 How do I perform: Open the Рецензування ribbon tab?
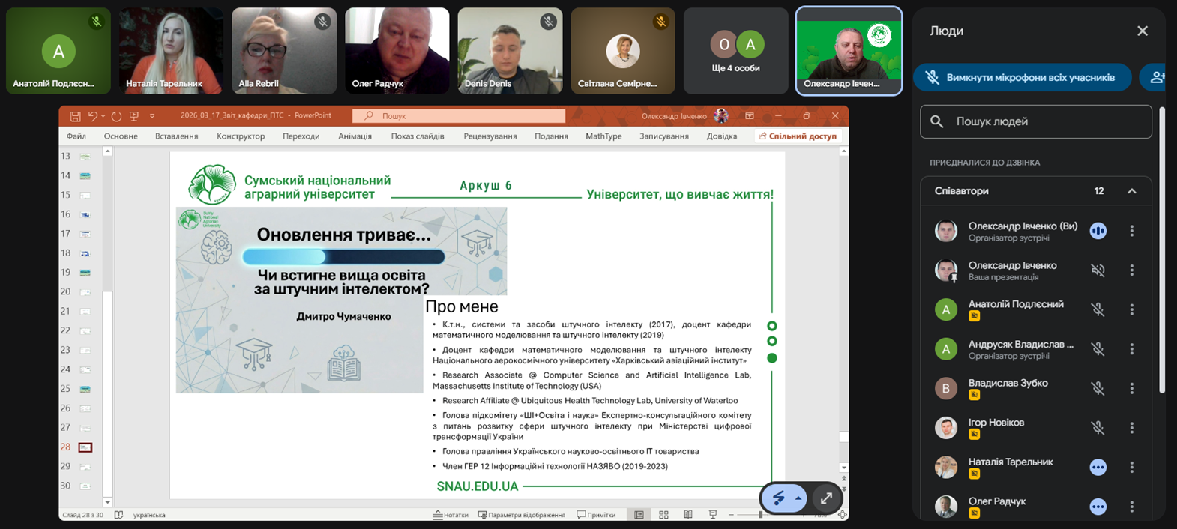490,136
